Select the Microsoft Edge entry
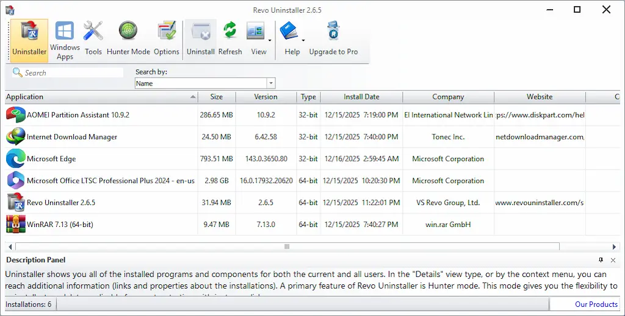 (51, 159)
